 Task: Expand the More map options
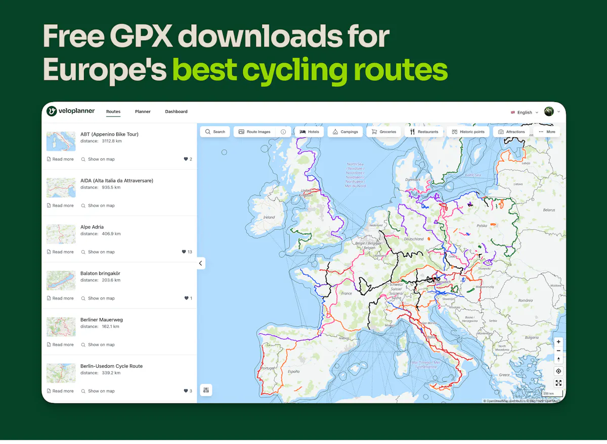[547, 132]
